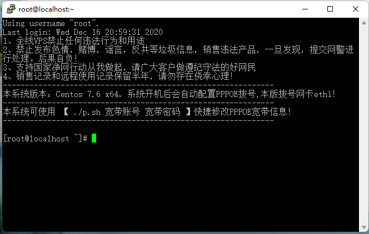Click the Using username "root" line
Image resolution: width=369 pixels, height=234 pixels.
point(51,23)
